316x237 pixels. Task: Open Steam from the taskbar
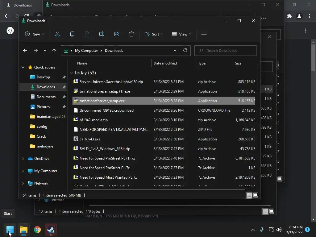click(51, 230)
